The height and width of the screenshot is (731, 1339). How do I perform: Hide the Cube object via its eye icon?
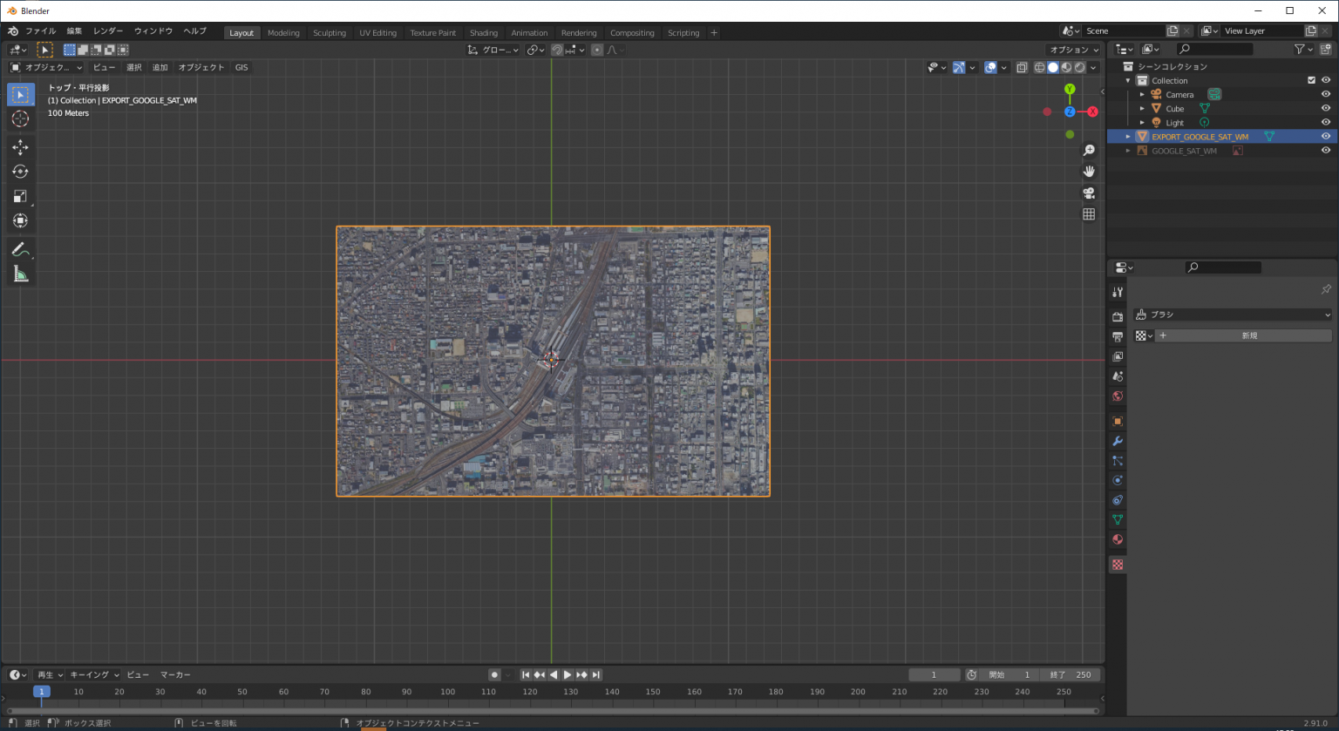pyautogui.click(x=1326, y=108)
